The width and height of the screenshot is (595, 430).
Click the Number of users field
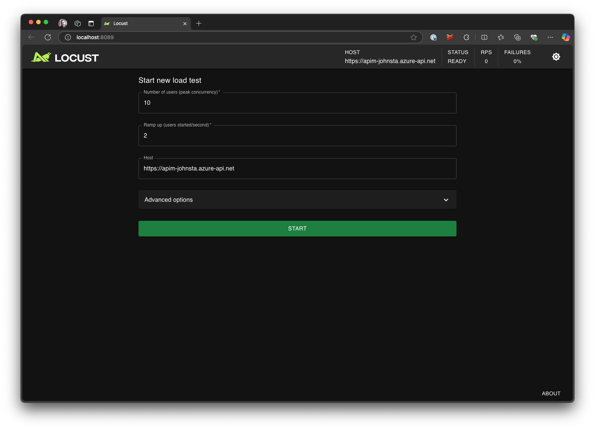(x=297, y=103)
